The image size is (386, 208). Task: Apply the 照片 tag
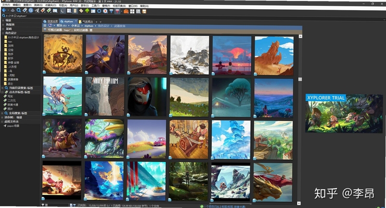tap(10, 109)
